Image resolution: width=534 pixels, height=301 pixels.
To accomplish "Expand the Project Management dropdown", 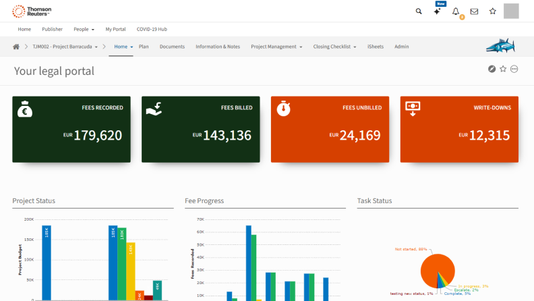I will (x=276, y=47).
